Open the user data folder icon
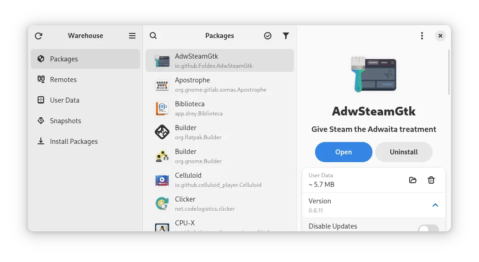 coord(413,180)
